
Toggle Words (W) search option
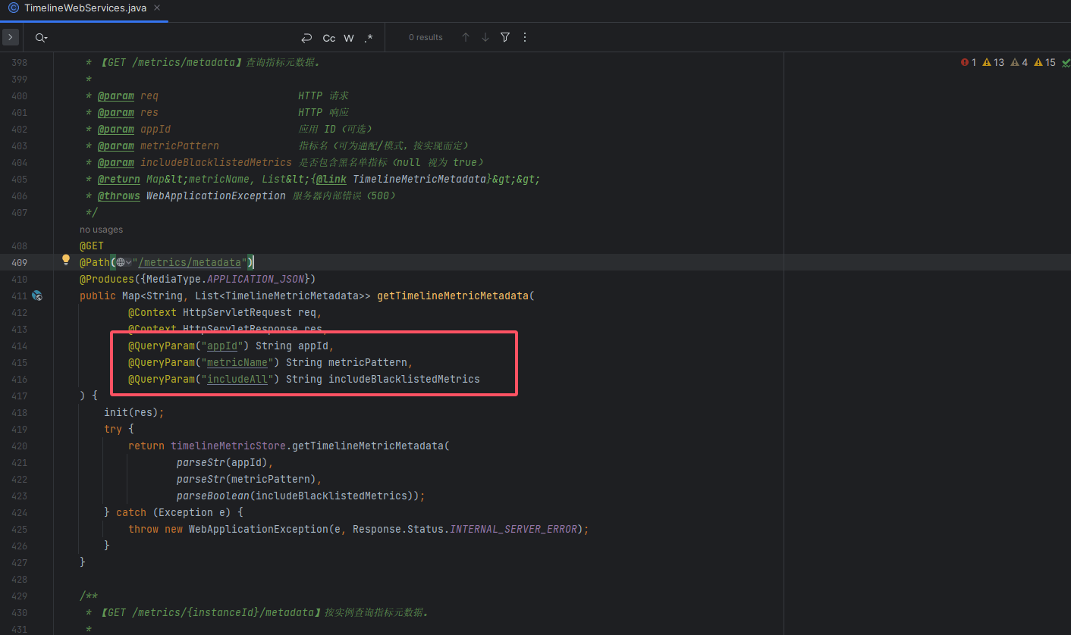point(349,38)
